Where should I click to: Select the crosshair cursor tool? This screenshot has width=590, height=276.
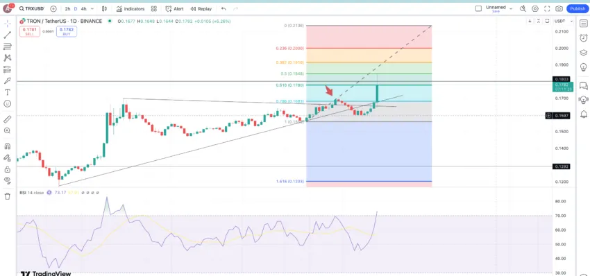click(x=7, y=24)
